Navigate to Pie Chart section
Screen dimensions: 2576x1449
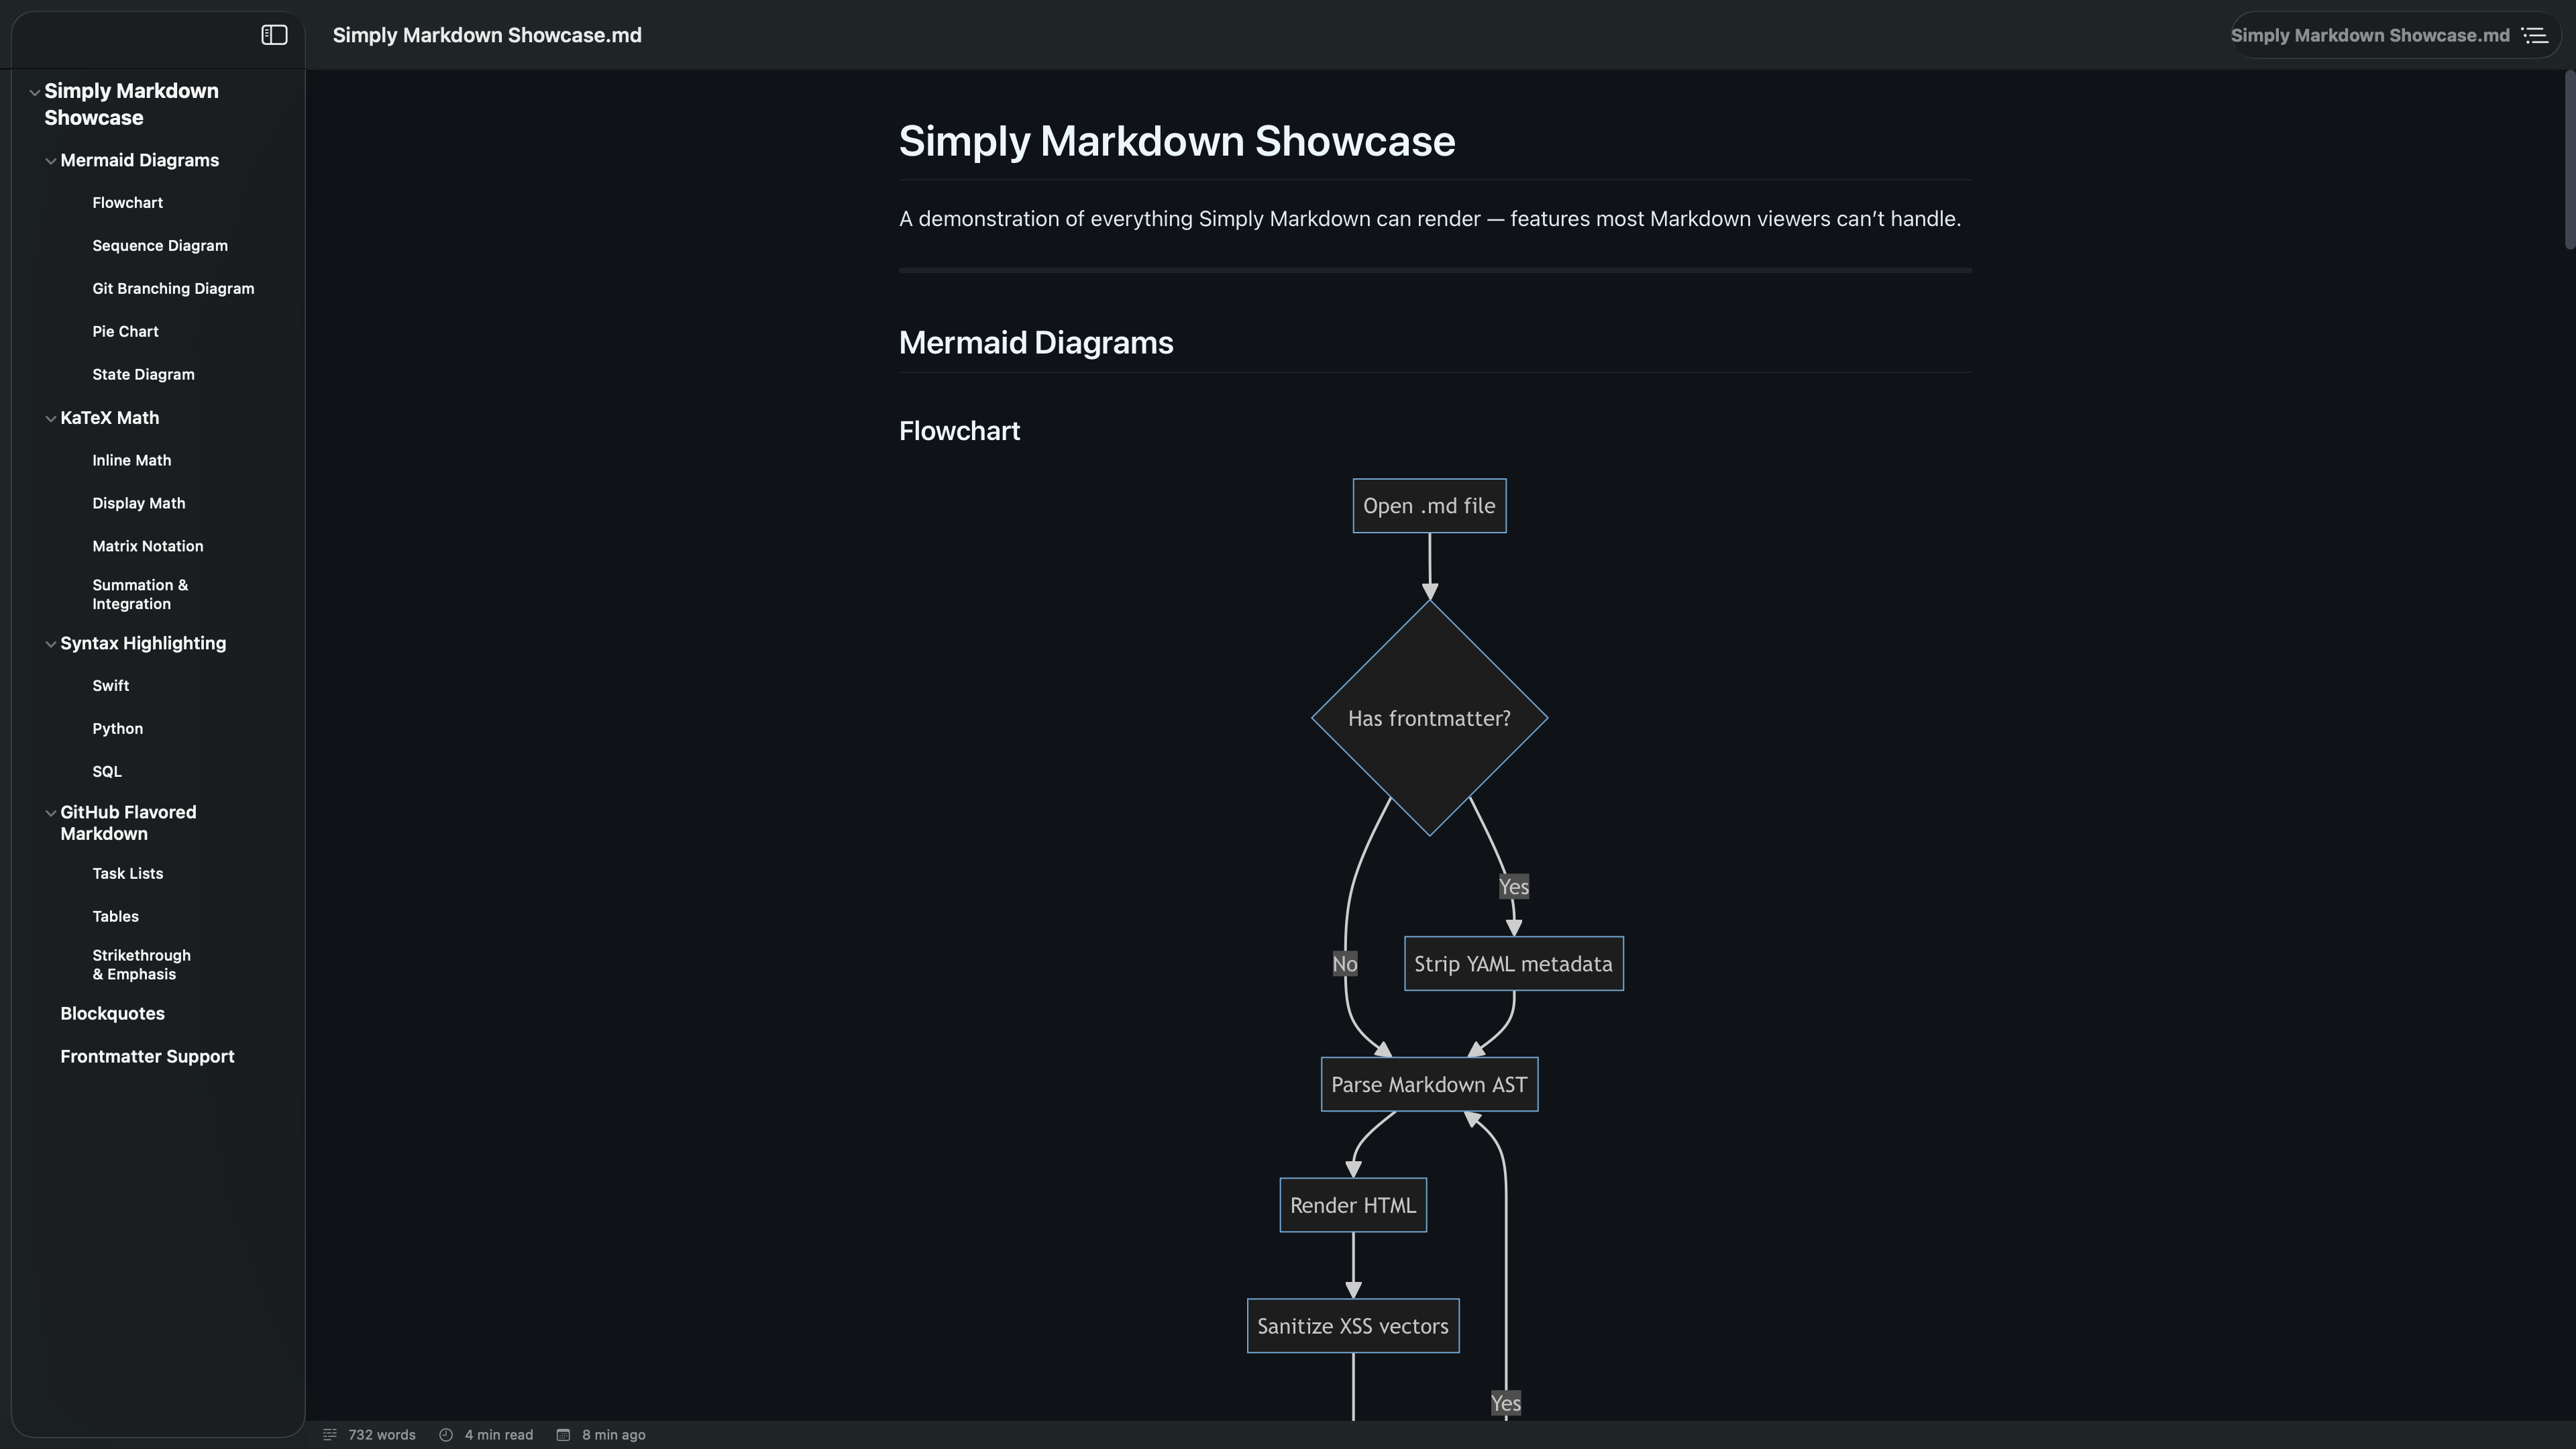click(x=125, y=331)
